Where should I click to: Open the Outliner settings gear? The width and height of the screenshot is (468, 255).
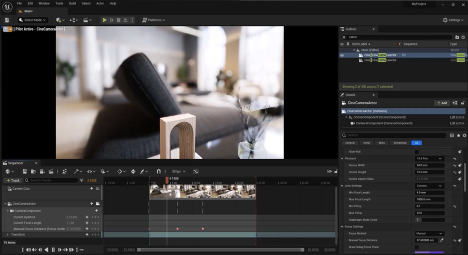coord(464,37)
